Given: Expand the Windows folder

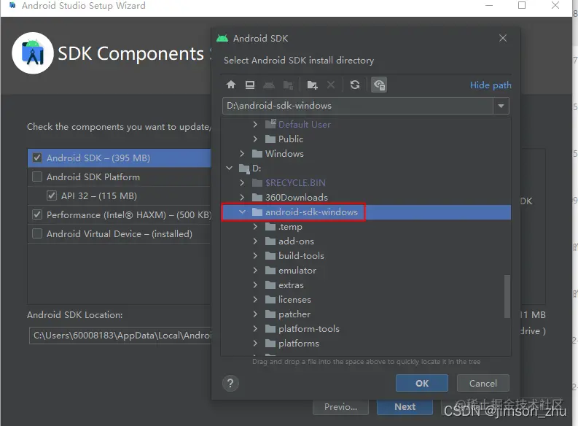Looking at the screenshot, I should click(242, 154).
